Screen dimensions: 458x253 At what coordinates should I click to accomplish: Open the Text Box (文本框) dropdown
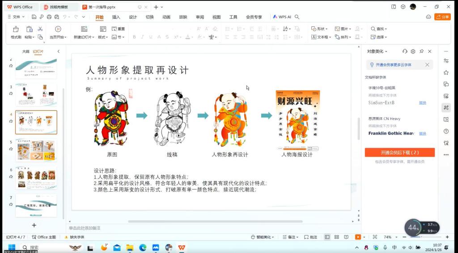point(321,37)
